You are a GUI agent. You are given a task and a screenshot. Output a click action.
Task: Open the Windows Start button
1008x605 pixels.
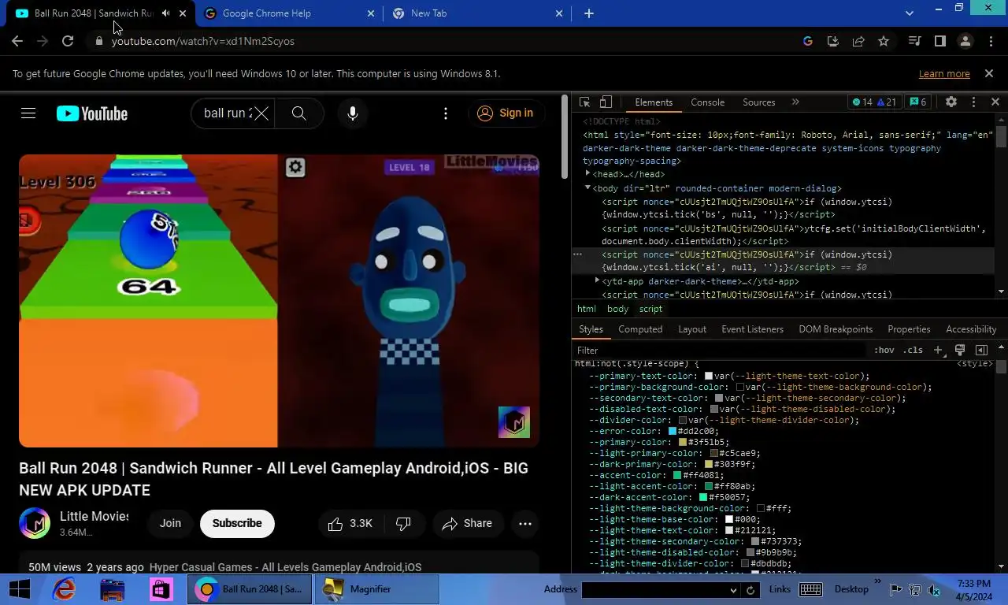(20, 589)
